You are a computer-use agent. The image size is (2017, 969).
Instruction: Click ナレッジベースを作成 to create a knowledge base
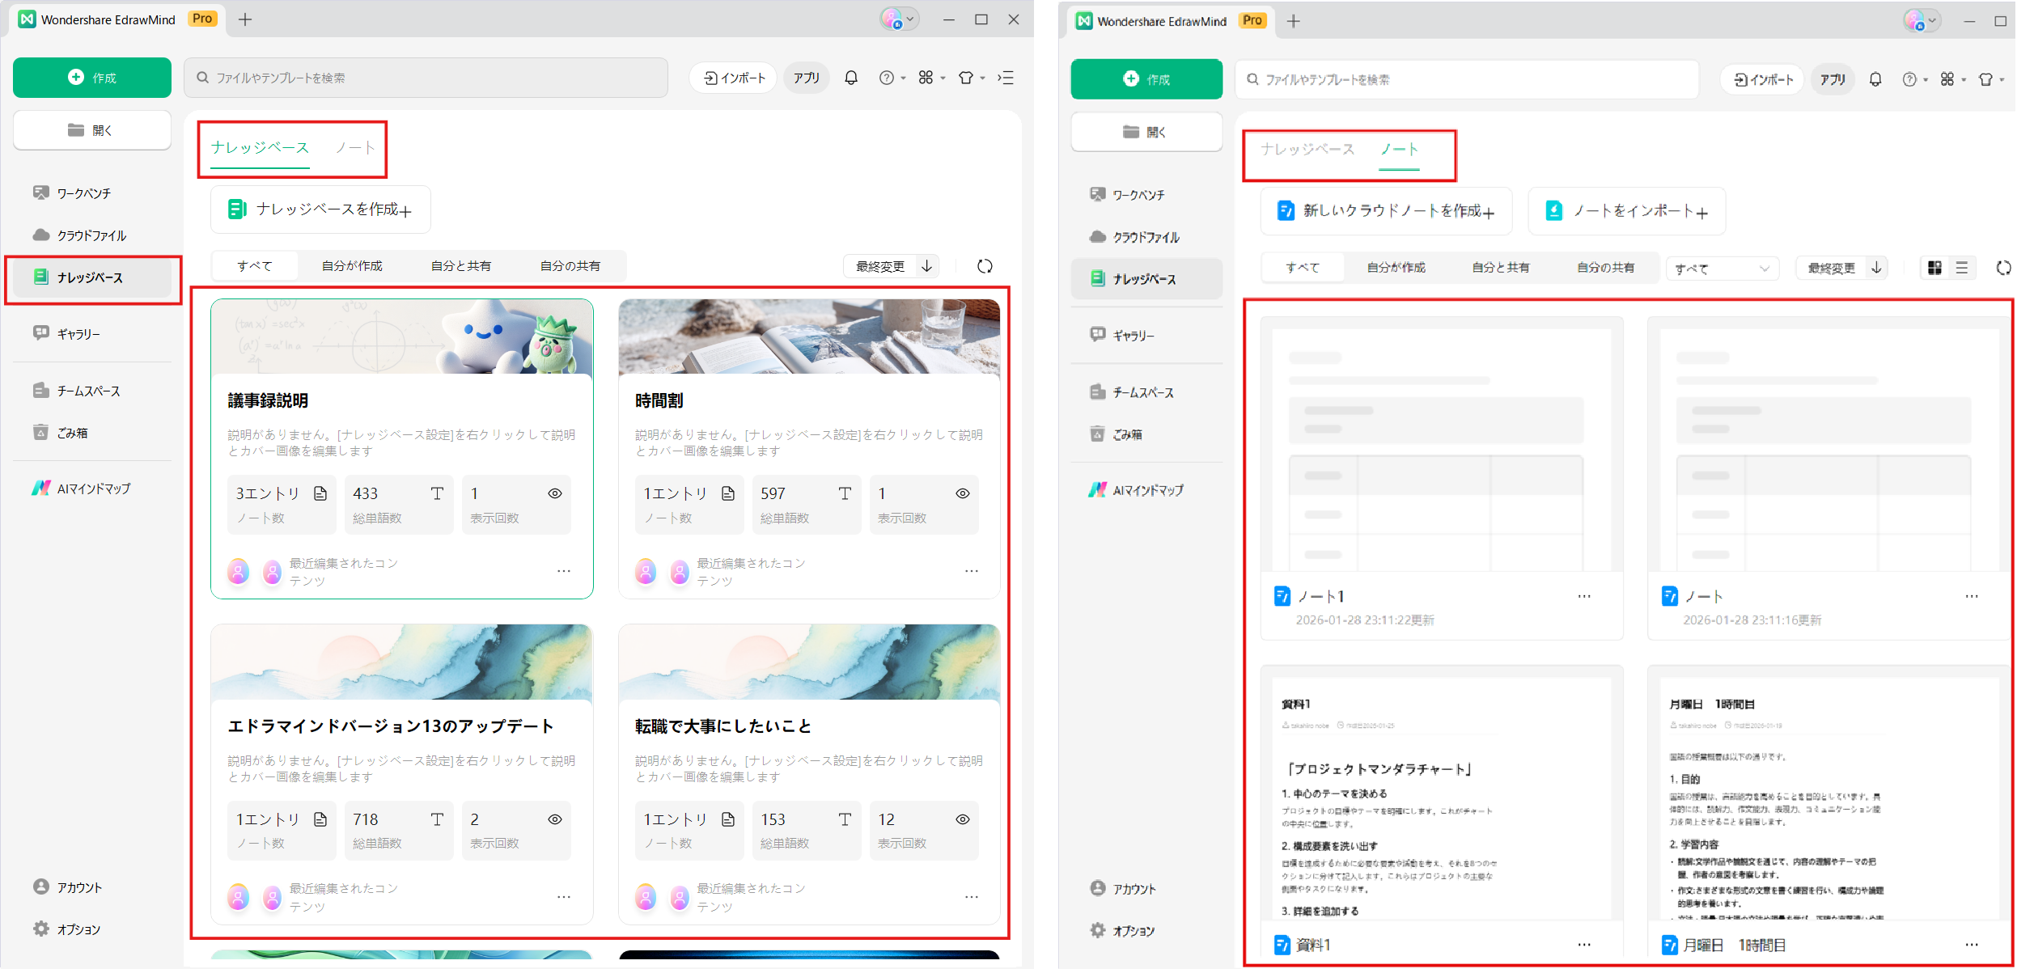click(x=320, y=209)
